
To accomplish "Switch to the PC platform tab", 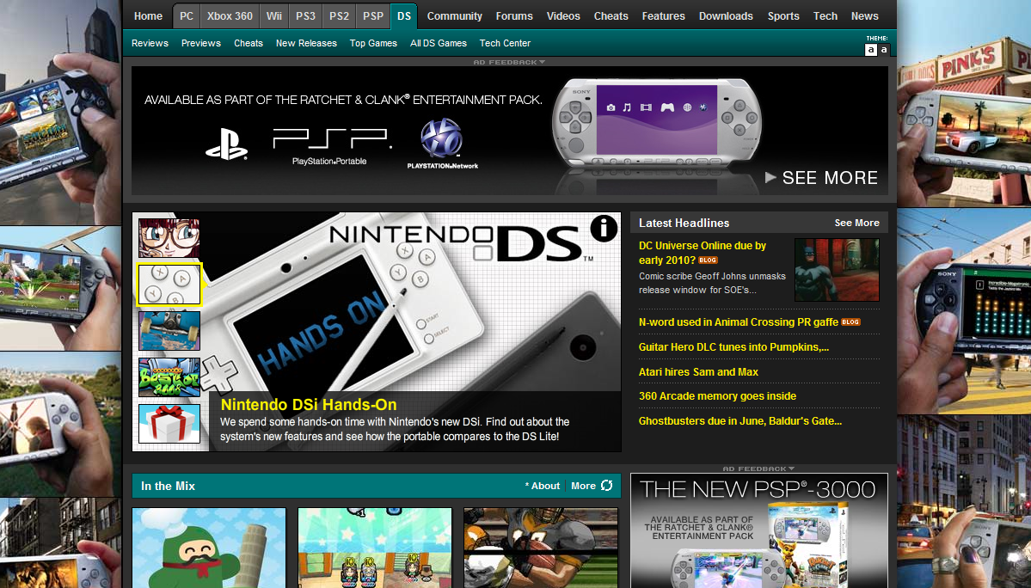I will coord(187,15).
